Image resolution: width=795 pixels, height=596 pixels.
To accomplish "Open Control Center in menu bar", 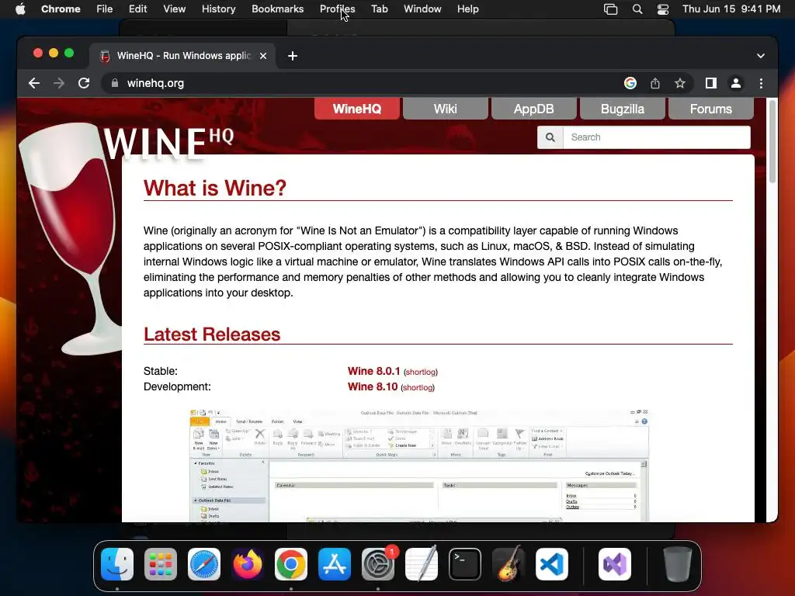I will pyautogui.click(x=663, y=9).
